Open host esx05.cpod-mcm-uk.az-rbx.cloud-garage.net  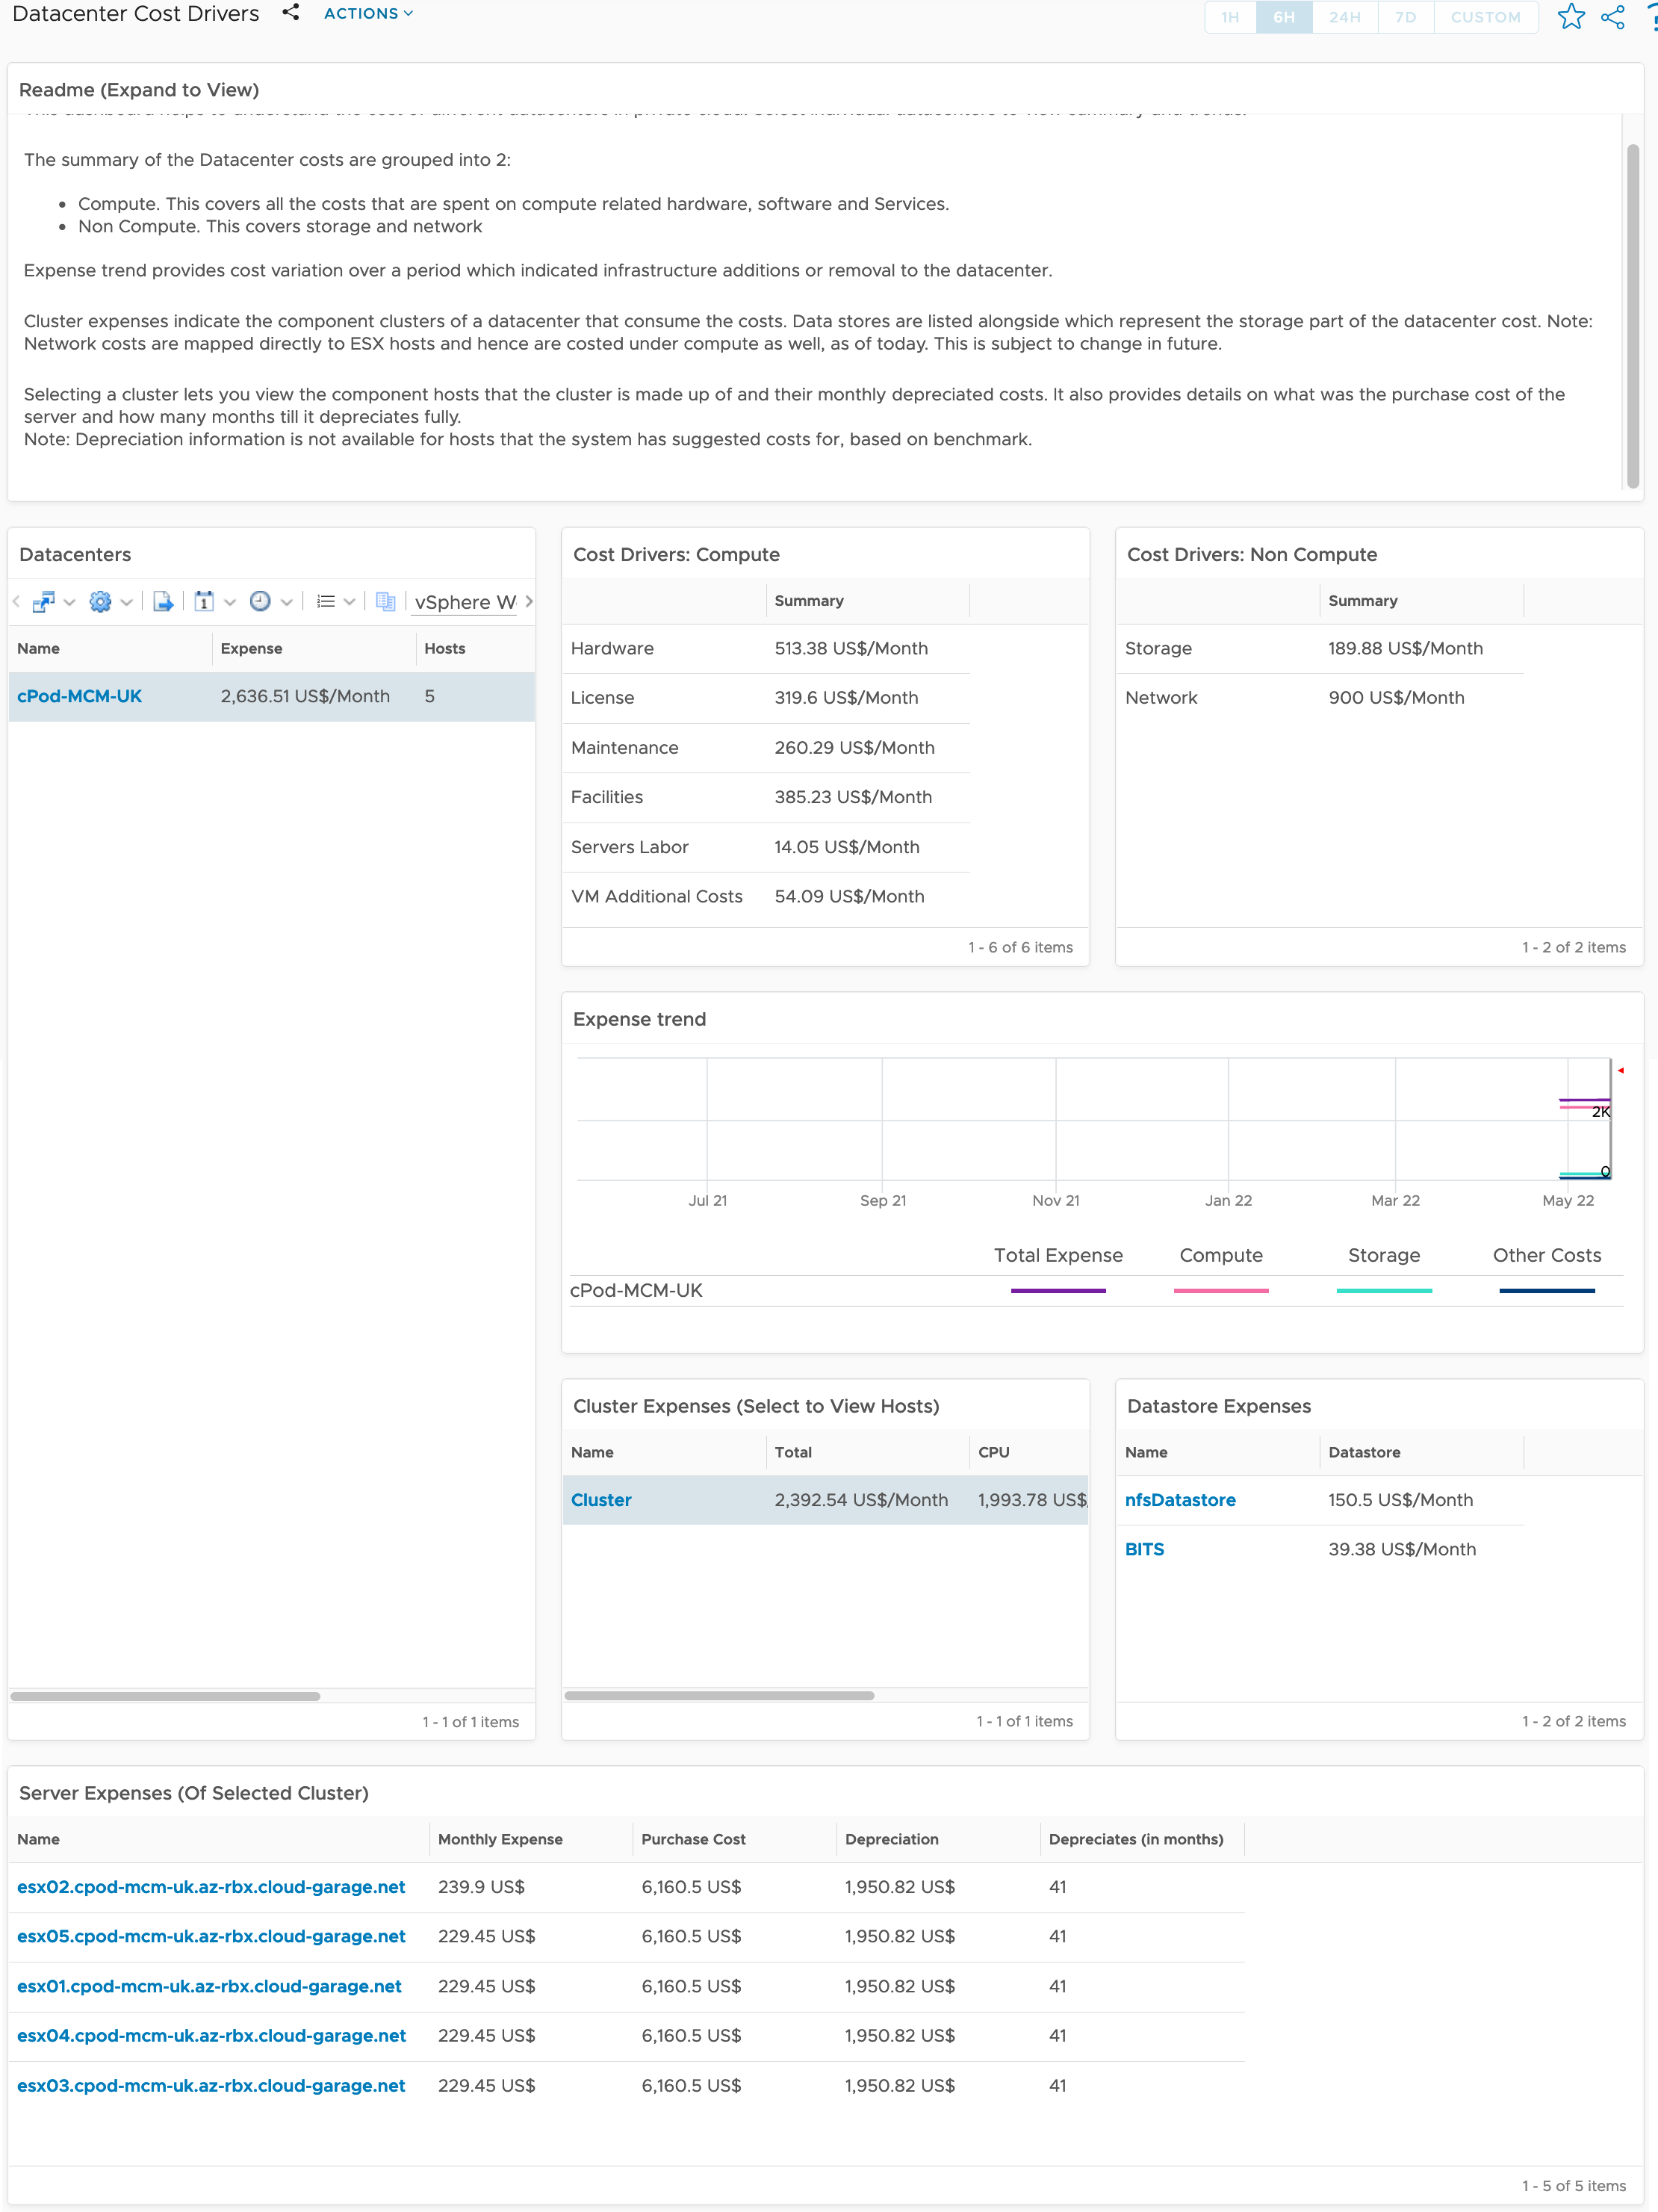[211, 1936]
